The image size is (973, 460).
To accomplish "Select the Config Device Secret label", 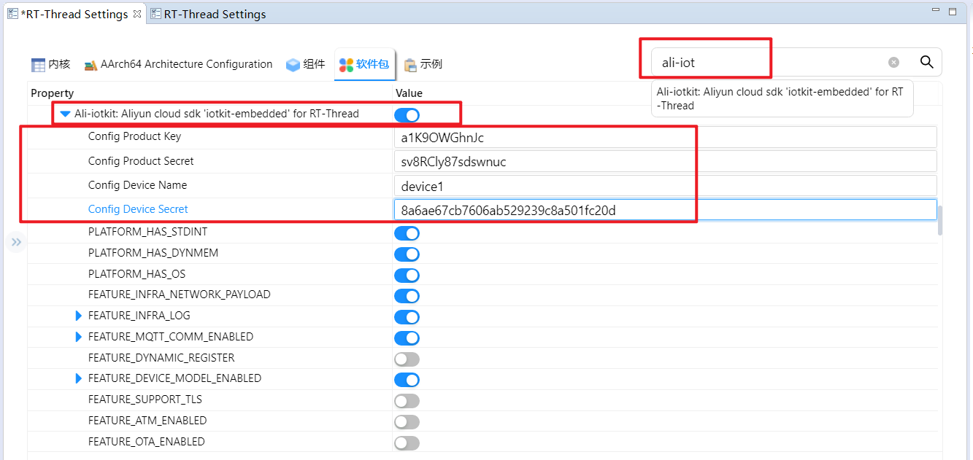I will pos(138,209).
